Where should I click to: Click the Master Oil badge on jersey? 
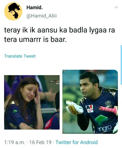(89, 109)
